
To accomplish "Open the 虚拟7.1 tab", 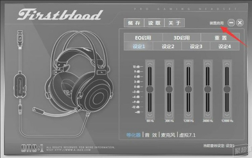I will [188, 135].
